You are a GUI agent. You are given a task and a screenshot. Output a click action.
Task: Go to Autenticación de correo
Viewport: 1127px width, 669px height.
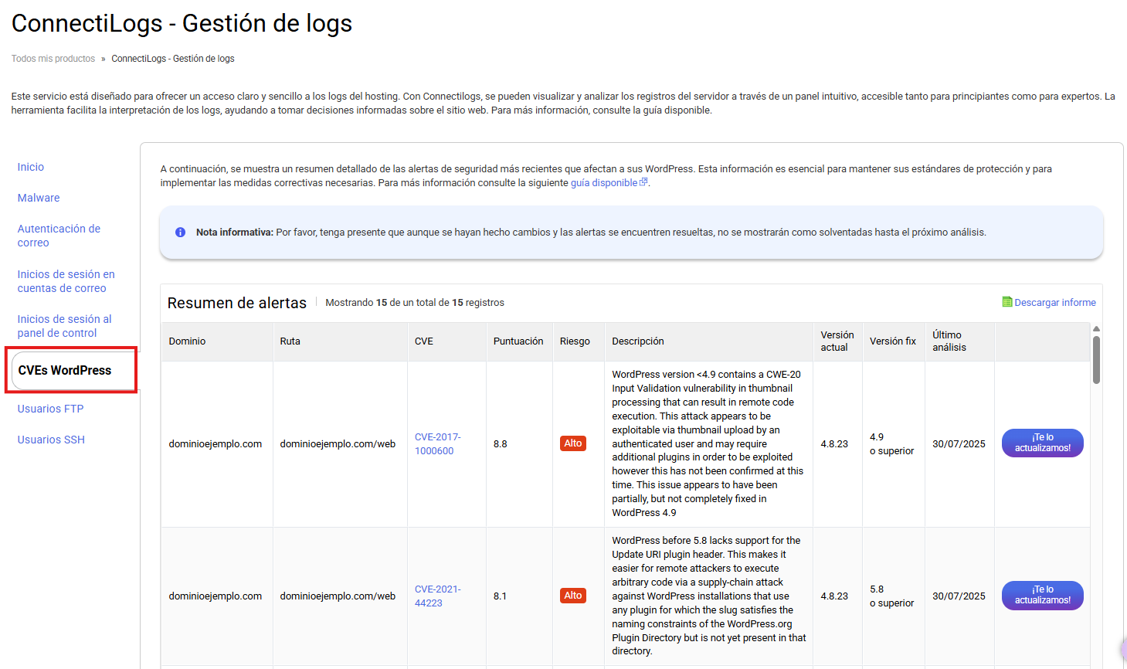(x=59, y=236)
